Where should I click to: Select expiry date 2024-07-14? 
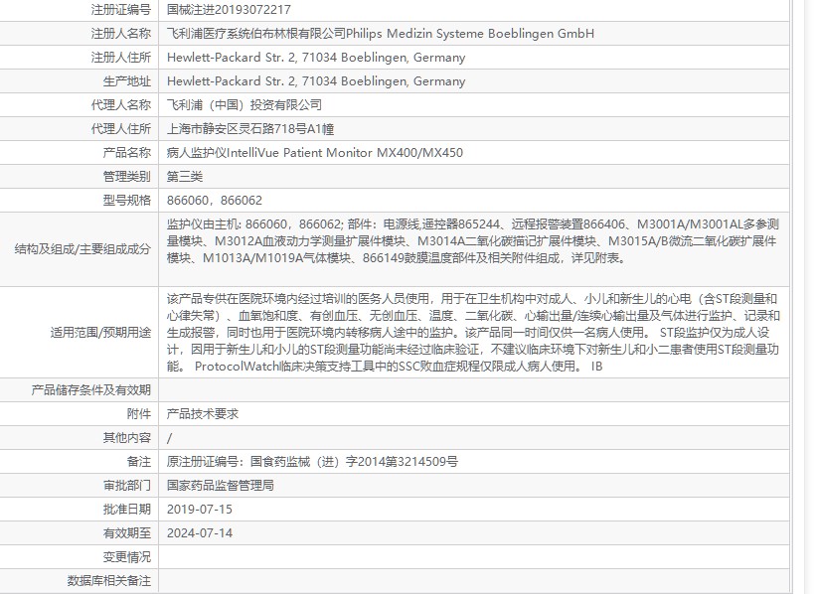tap(200, 533)
